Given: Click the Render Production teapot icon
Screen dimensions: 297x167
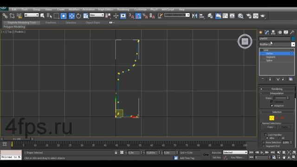Looking at the screenshot, I should click(263, 16).
